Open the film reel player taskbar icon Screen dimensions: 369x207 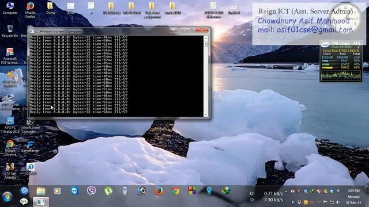(142, 191)
